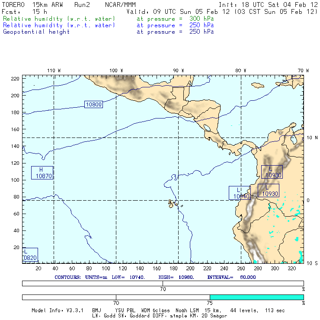Click the 'Fcst: 15 h' forecast label
This screenshot has height=320, width=320.
pyautogui.click(x=25, y=12)
